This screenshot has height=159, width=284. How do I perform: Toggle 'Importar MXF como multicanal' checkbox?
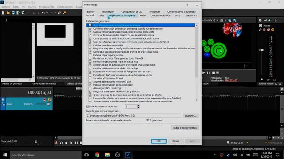90,78
